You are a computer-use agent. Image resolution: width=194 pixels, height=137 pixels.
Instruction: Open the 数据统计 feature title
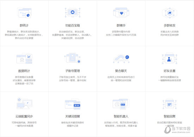pos(24,71)
